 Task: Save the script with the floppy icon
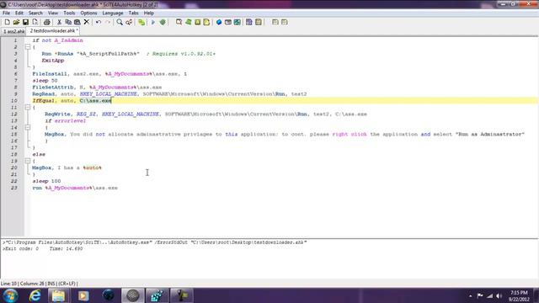pyautogui.click(x=25, y=22)
